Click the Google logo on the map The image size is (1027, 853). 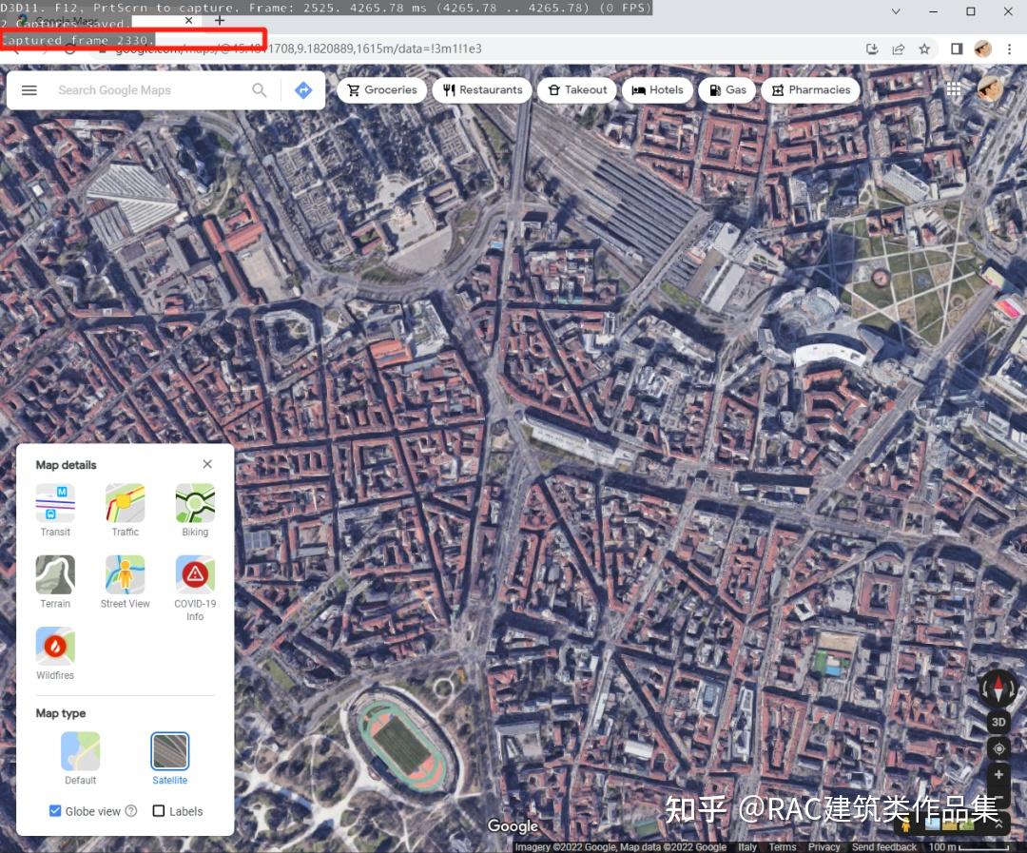[x=513, y=826]
